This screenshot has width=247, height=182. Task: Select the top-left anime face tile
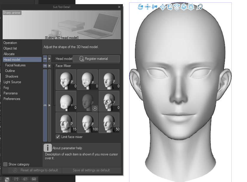tap(66, 80)
